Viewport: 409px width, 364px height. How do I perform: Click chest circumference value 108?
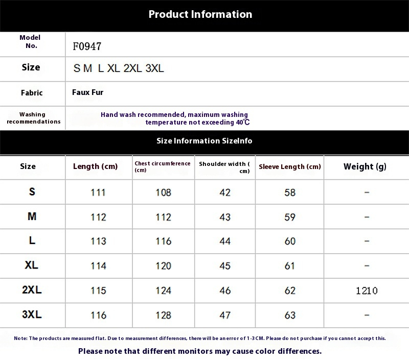pos(164,192)
